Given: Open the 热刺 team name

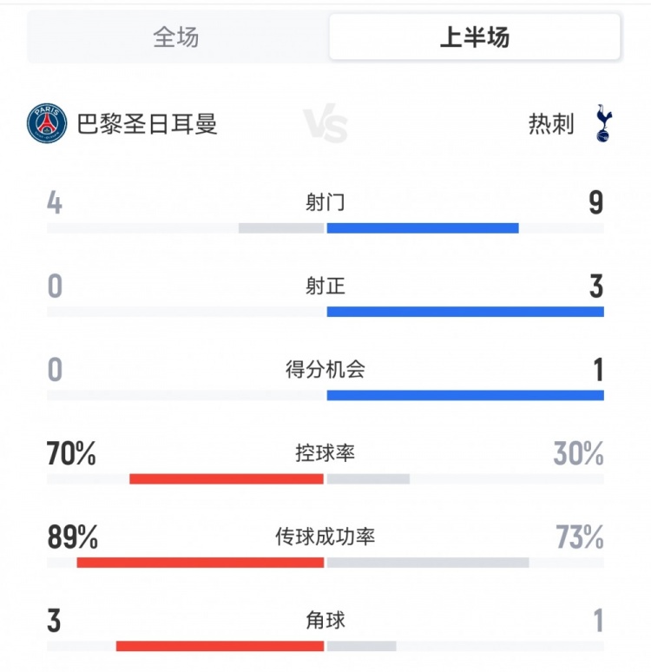Looking at the screenshot, I should pos(551,125).
